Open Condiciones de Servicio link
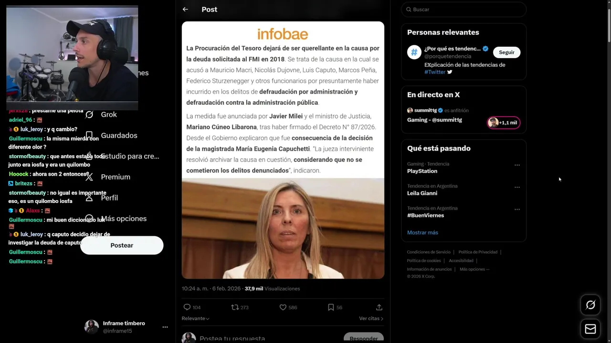Image resolution: width=611 pixels, height=343 pixels. point(429,252)
